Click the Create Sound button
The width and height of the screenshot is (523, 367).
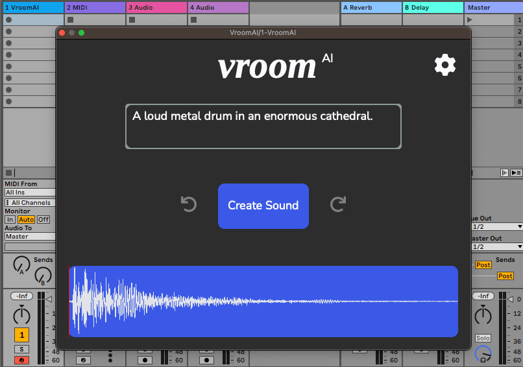263,206
